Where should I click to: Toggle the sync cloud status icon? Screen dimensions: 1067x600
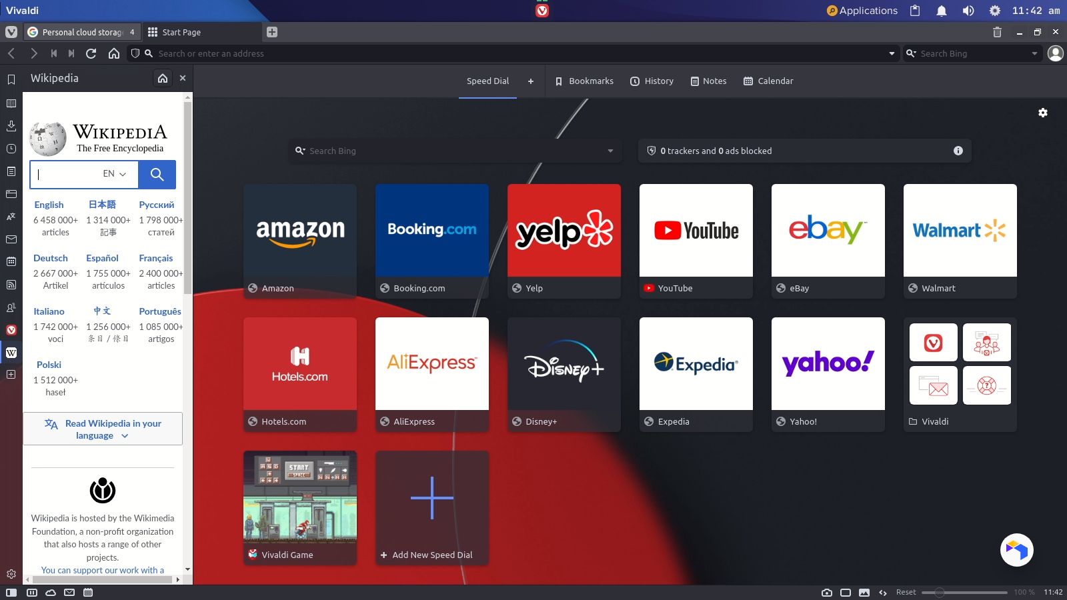point(51,592)
